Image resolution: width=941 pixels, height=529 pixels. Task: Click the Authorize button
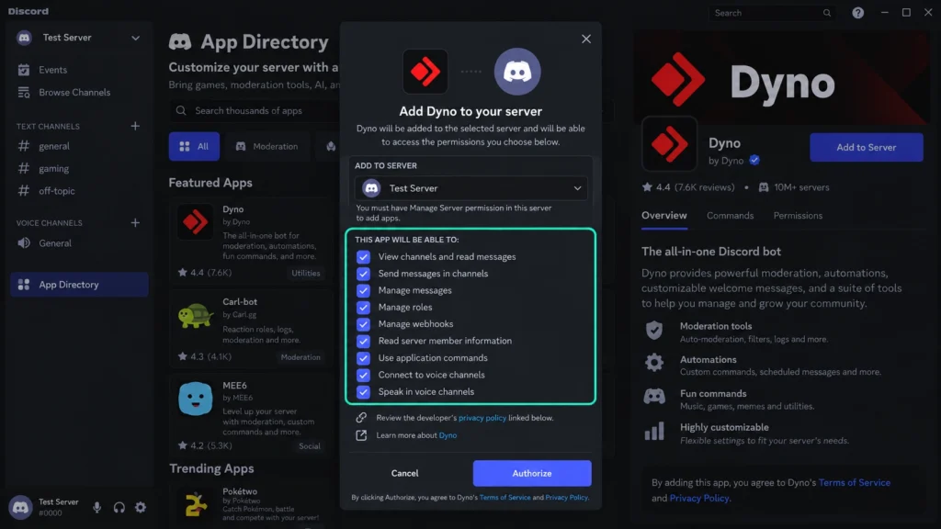coord(532,473)
